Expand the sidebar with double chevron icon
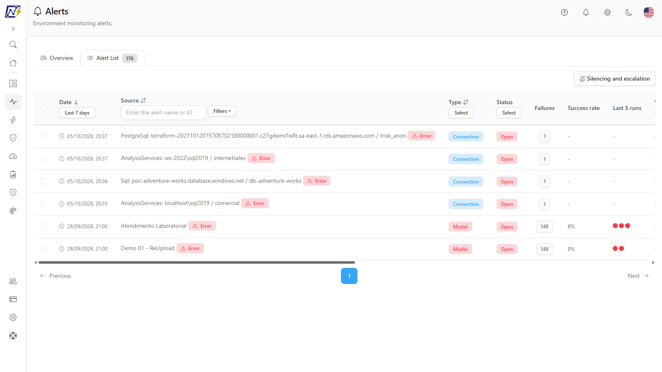662x372 pixels. [13, 29]
